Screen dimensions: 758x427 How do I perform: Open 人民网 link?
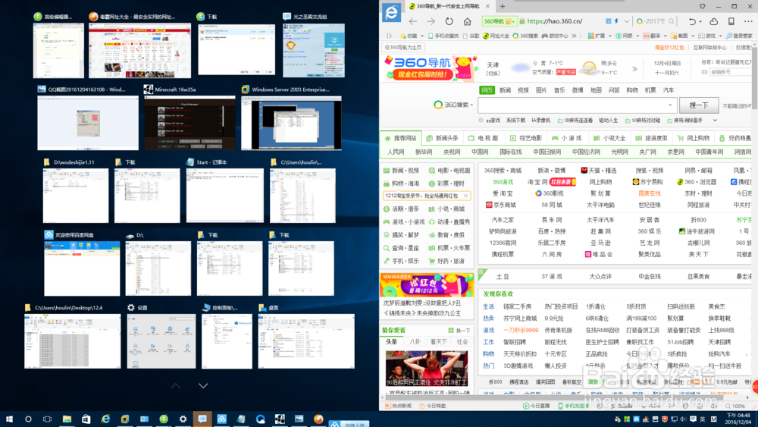(x=396, y=152)
